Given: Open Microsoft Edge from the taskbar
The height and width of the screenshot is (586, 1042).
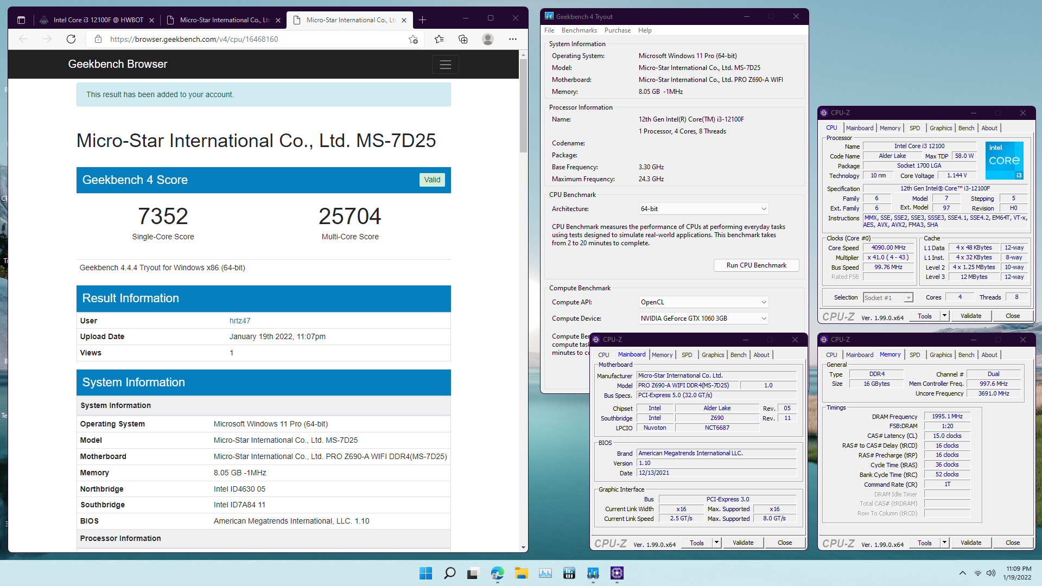Looking at the screenshot, I should [x=497, y=573].
